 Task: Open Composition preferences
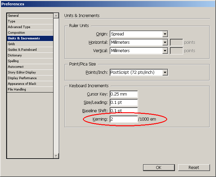(30, 33)
